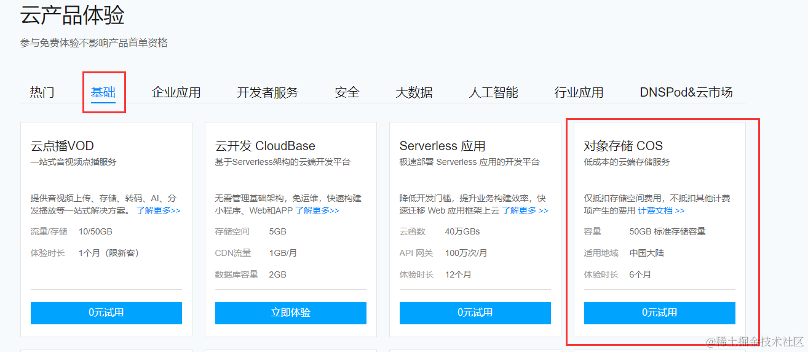Select the 基础 tab
808x352 pixels.
103,92
